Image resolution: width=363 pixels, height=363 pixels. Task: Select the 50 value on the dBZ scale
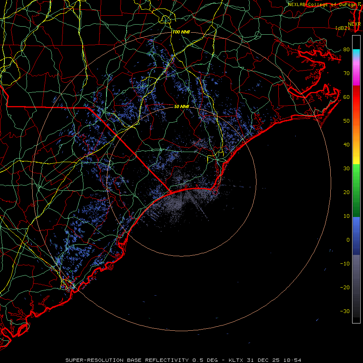346,121
